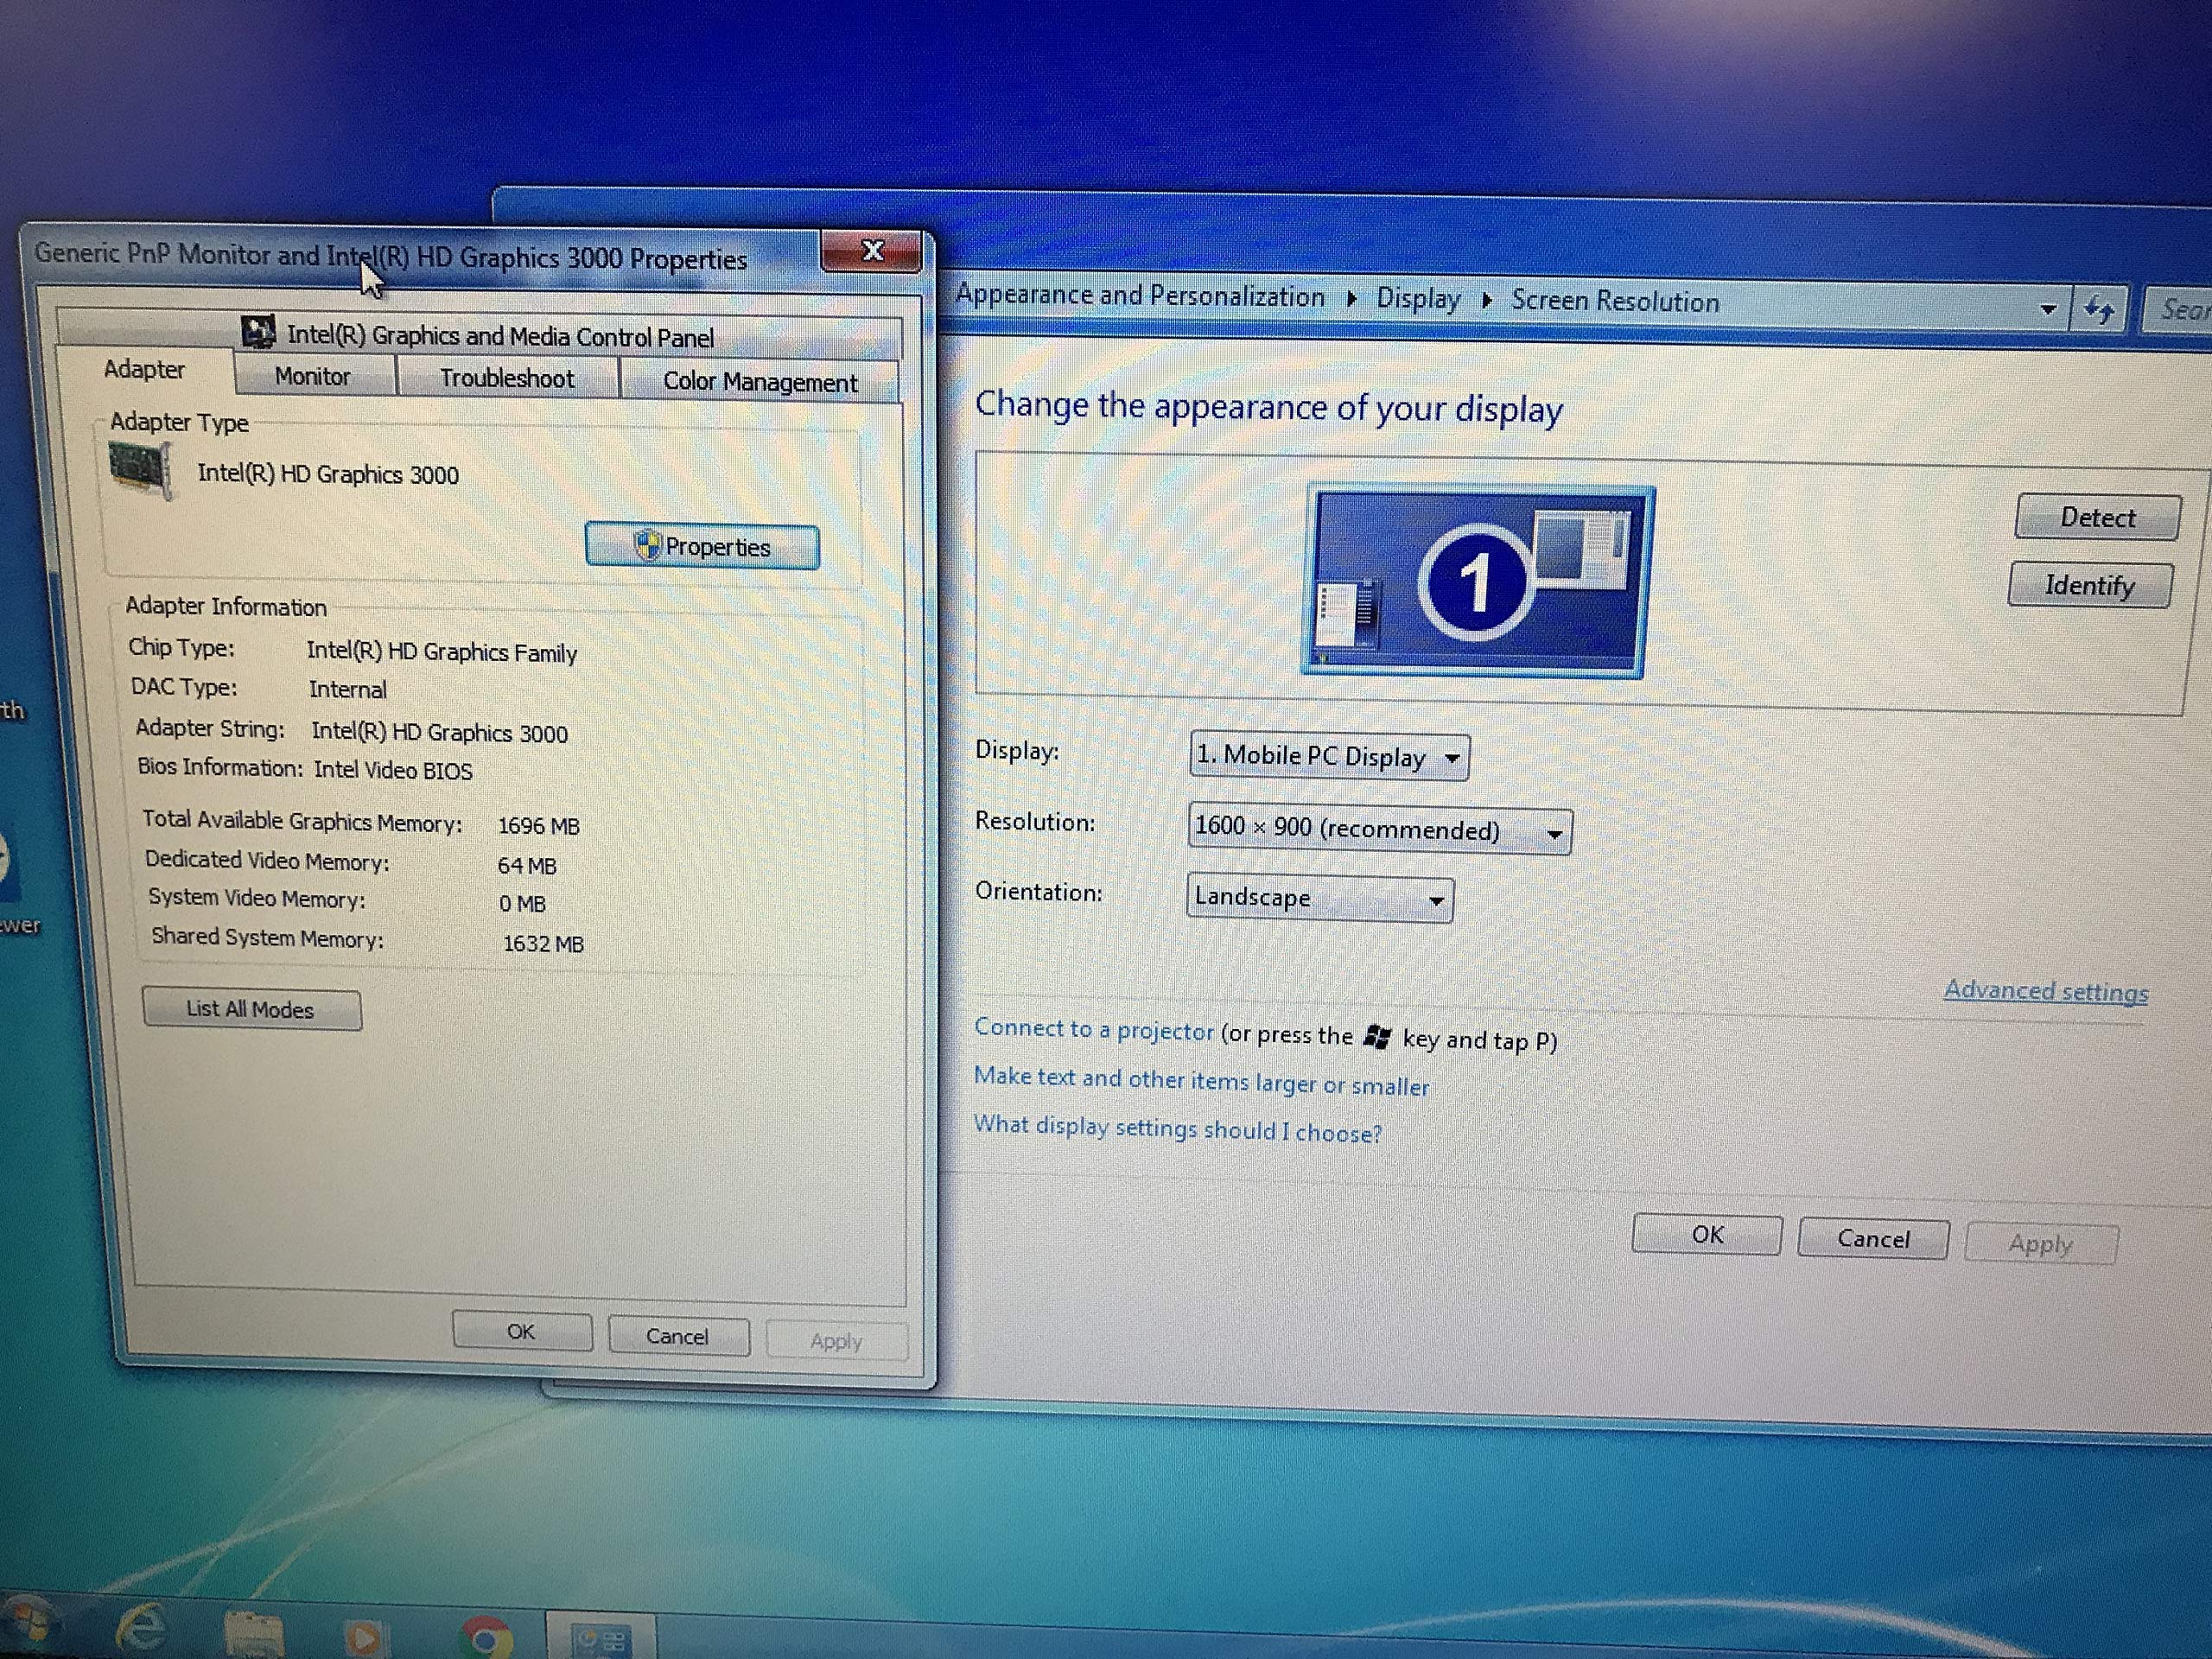Image resolution: width=2212 pixels, height=1659 pixels.
Task: Click the Detect button
Action: coord(2097,517)
